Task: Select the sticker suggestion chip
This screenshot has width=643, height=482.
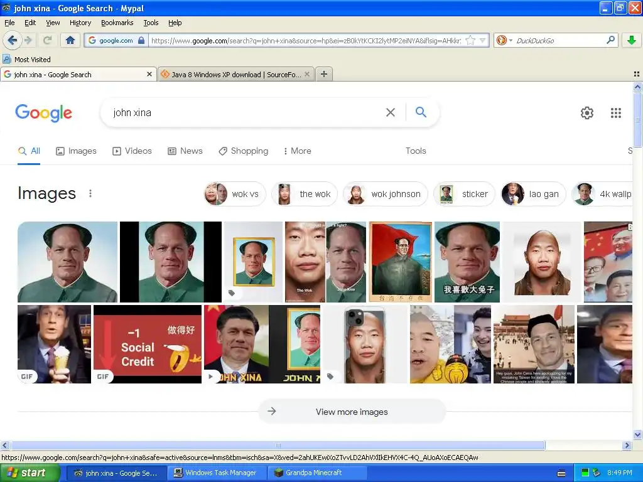Action: [464, 194]
